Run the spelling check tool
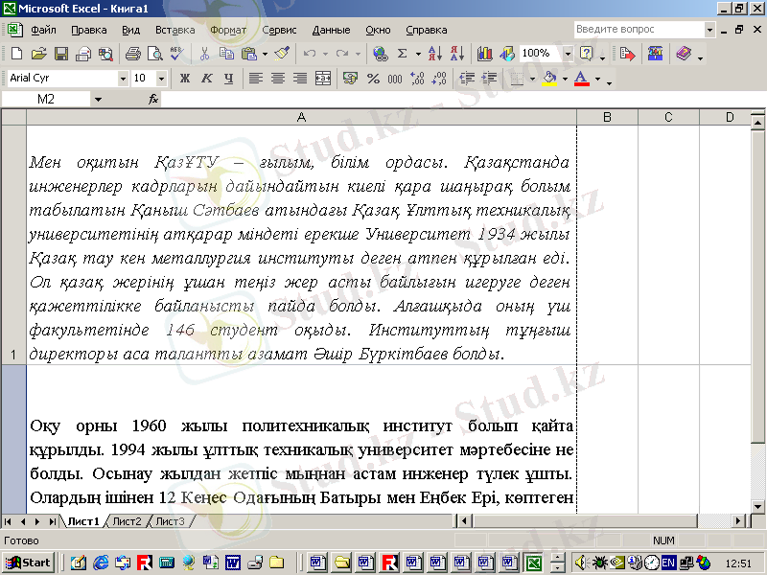The height and width of the screenshot is (575, 767). pyautogui.click(x=176, y=54)
